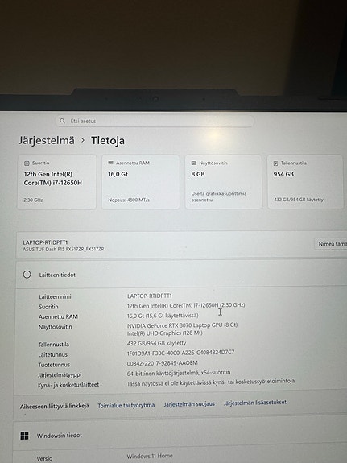Click the Kynä- ja kosketuslaitteet row value

pos(211,382)
